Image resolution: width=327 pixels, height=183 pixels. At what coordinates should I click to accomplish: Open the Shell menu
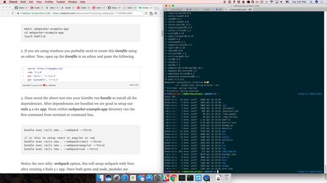pos(23,2)
